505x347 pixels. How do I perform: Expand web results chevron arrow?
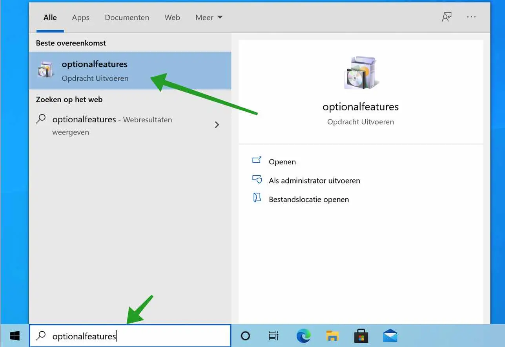tap(217, 125)
